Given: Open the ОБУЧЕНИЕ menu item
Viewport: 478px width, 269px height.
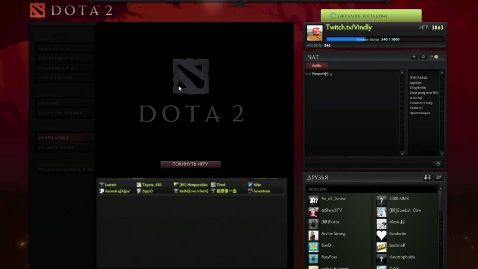Looking at the screenshot, I should [x=65, y=103].
